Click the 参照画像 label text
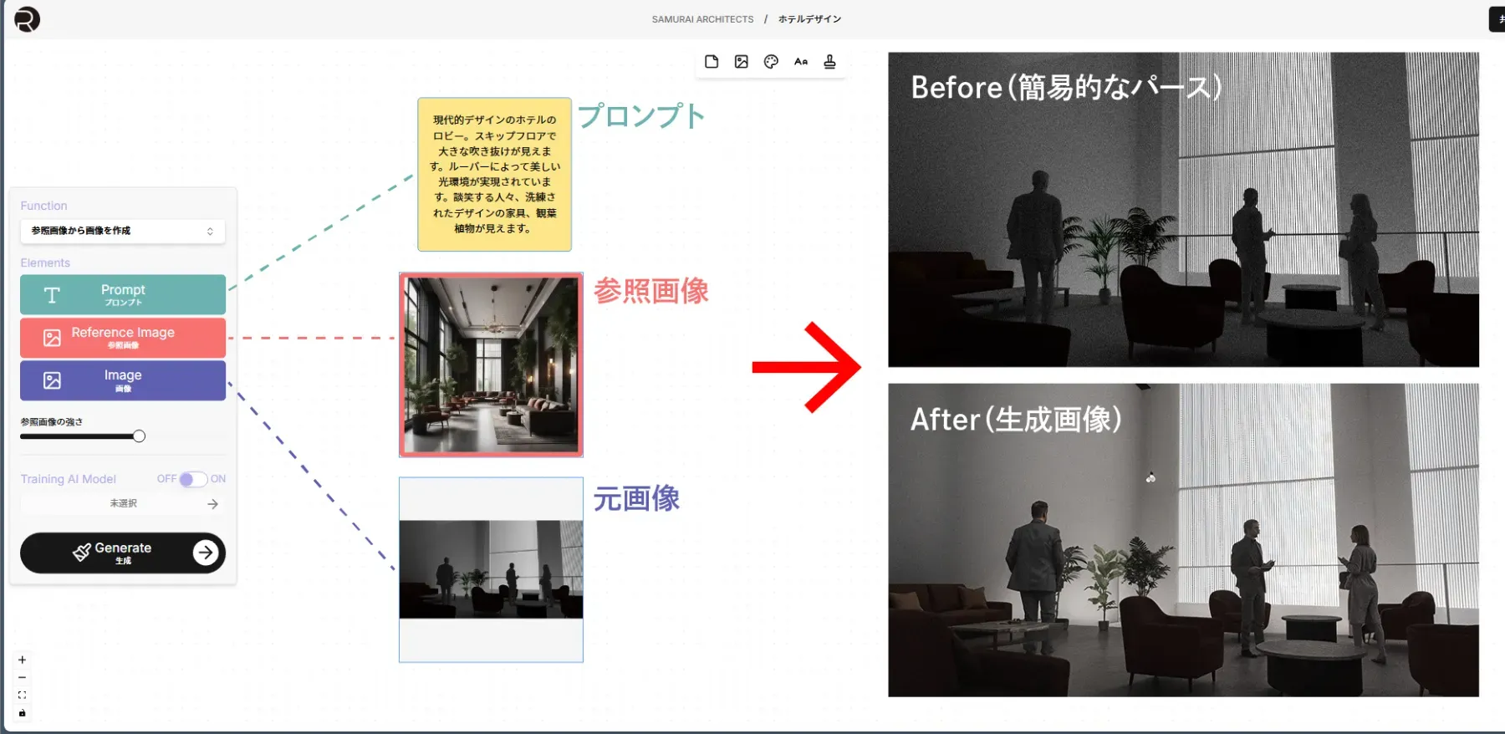The height and width of the screenshot is (734, 1505). [x=651, y=291]
